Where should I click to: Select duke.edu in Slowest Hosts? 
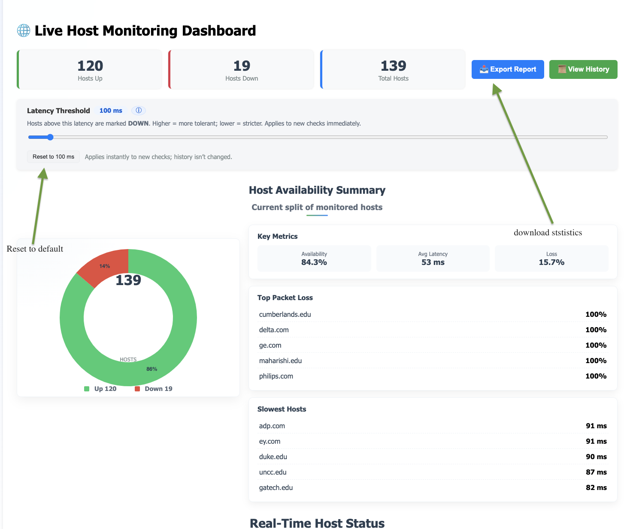coord(433,457)
